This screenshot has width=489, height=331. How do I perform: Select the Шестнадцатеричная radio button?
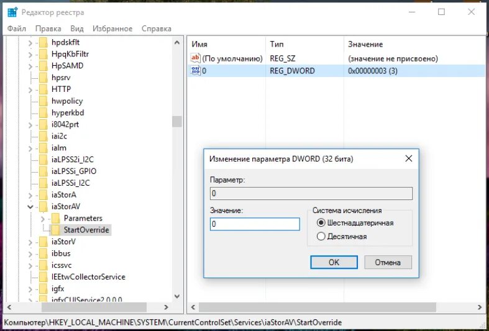click(321, 223)
